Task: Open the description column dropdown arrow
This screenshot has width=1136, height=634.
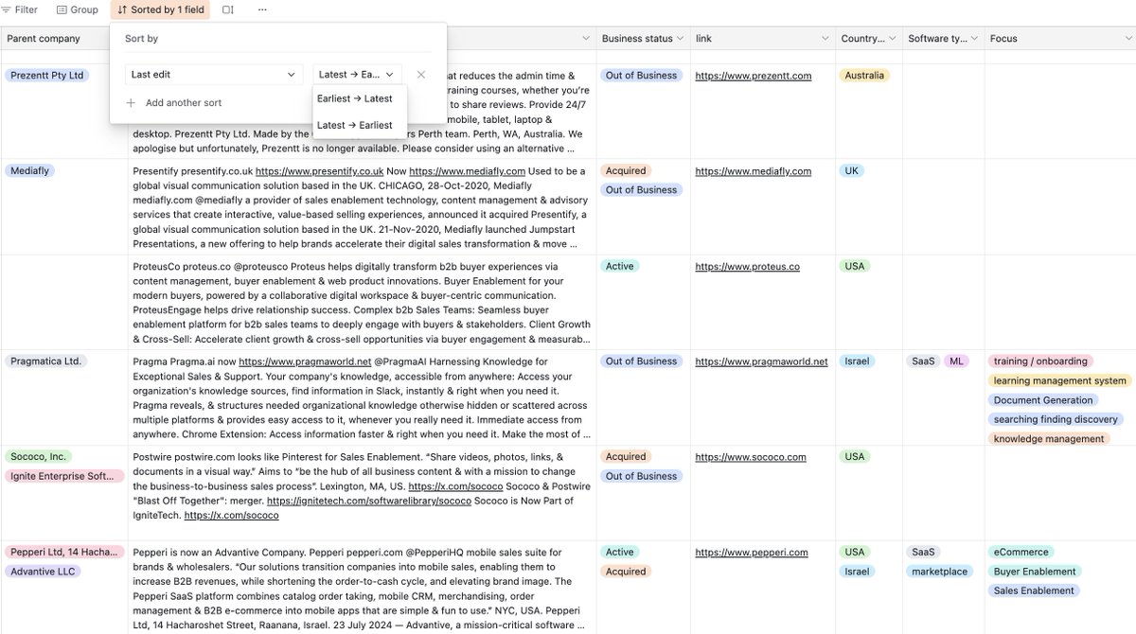Action: click(x=585, y=39)
